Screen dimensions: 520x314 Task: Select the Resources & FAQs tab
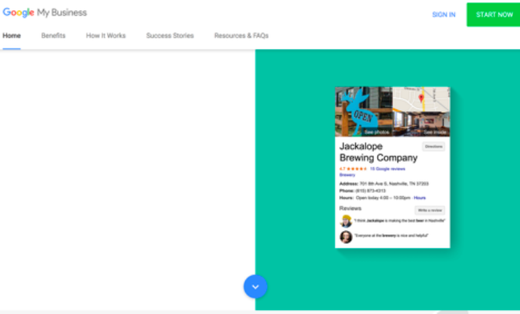click(241, 36)
